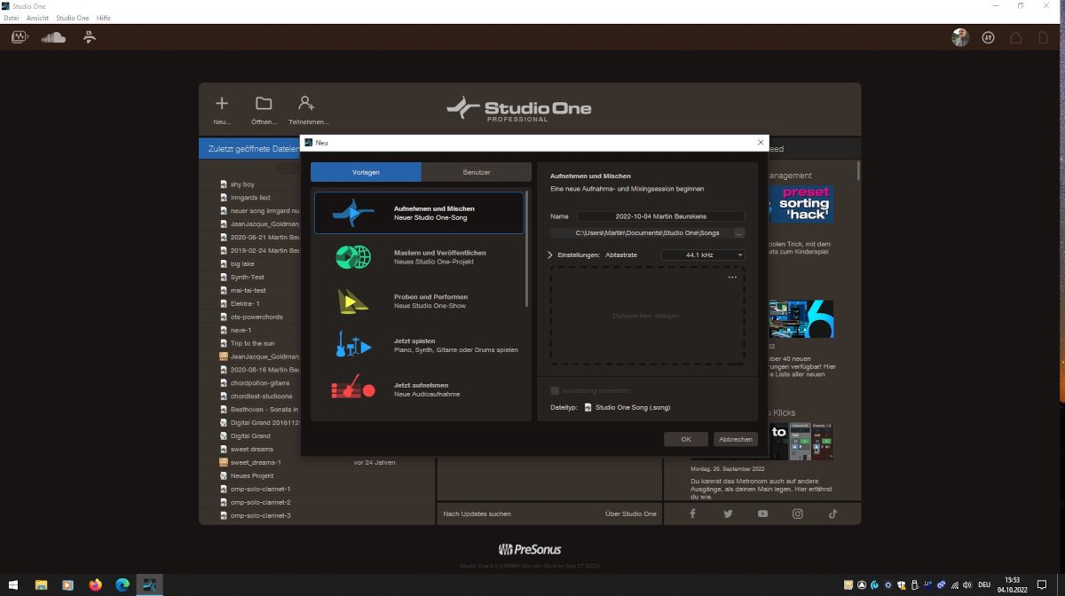Click the Dateien hier ablegen drop area
The height and width of the screenshot is (596, 1065).
pos(647,316)
